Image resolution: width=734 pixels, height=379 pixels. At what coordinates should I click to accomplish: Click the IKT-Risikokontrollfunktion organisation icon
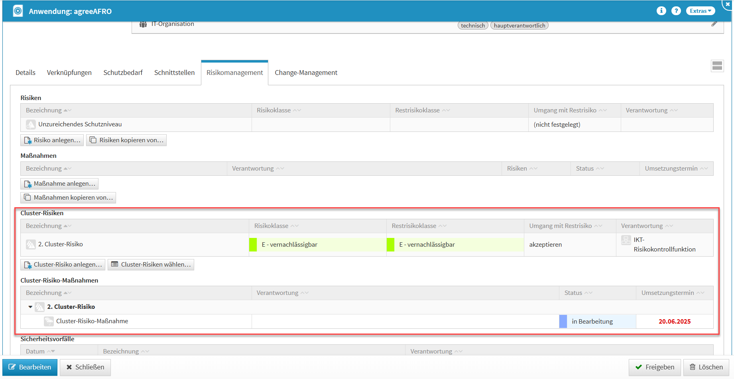click(626, 240)
